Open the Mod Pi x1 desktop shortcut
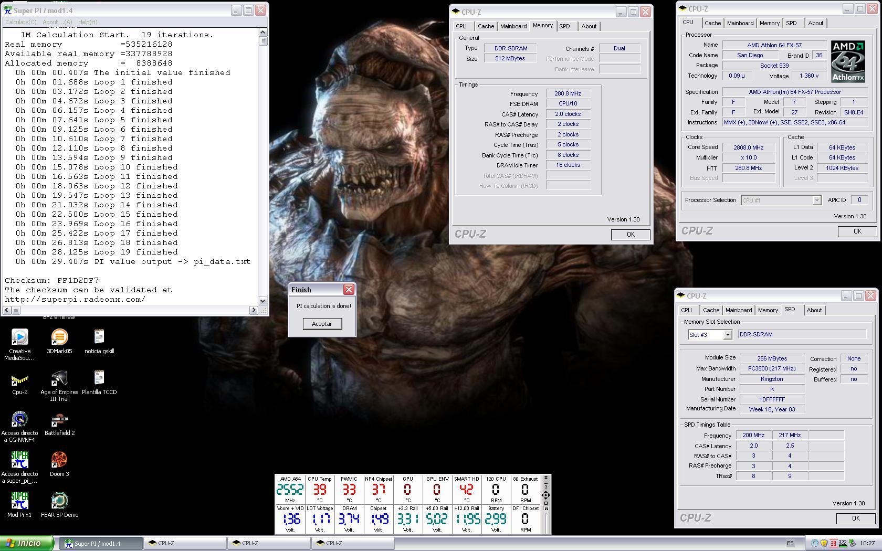This screenshot has width=882, height=551. [x=19, y=501]
